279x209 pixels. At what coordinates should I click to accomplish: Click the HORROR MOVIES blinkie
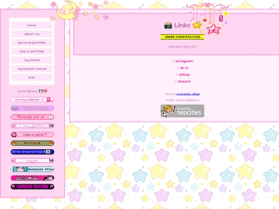pyautogui.click(x=33, y=187)
